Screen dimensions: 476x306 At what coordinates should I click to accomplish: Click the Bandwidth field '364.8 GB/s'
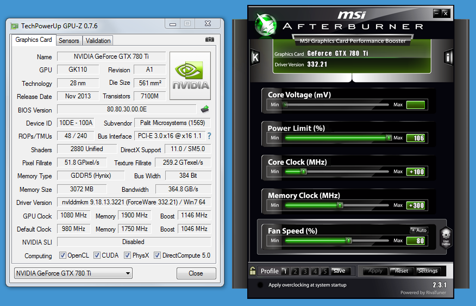click(183, 189)
